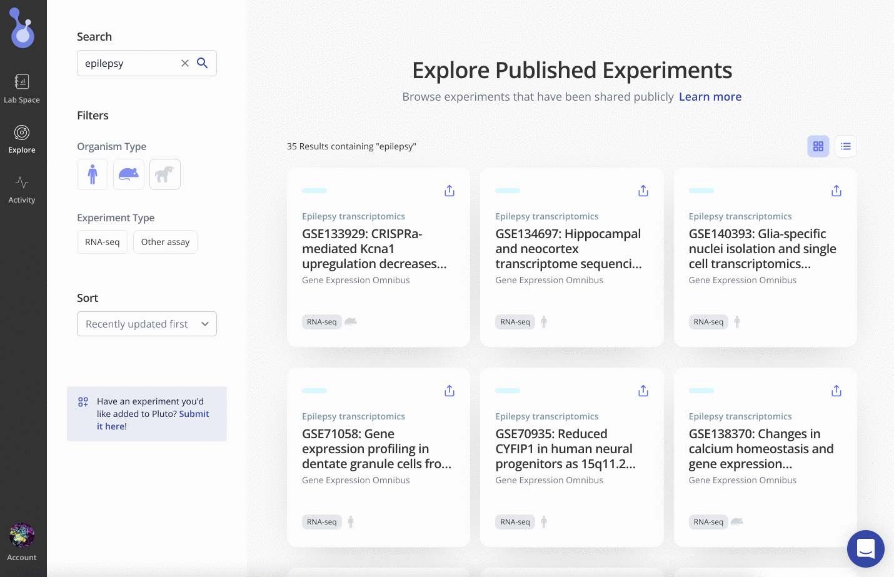Click the Pluto logo in sidebar
The height and width of the screenshot is (577, 894).
[x=23, y=28]
